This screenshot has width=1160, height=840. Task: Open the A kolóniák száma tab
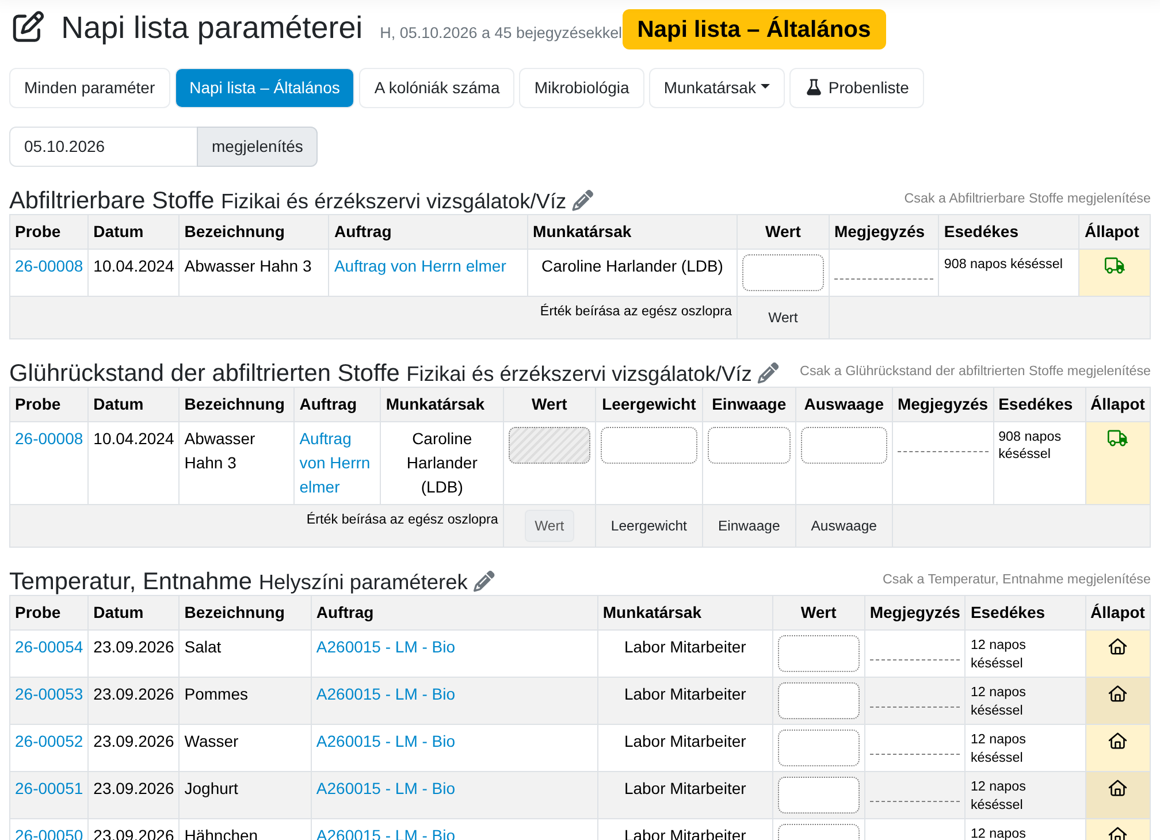[x=437, y=88]
